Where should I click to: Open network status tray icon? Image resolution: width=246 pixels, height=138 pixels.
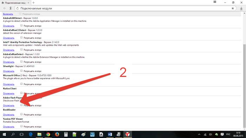click(205, 134)
